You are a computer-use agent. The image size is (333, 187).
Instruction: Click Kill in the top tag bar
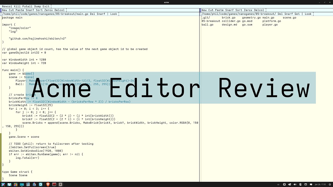coord(17,6)
